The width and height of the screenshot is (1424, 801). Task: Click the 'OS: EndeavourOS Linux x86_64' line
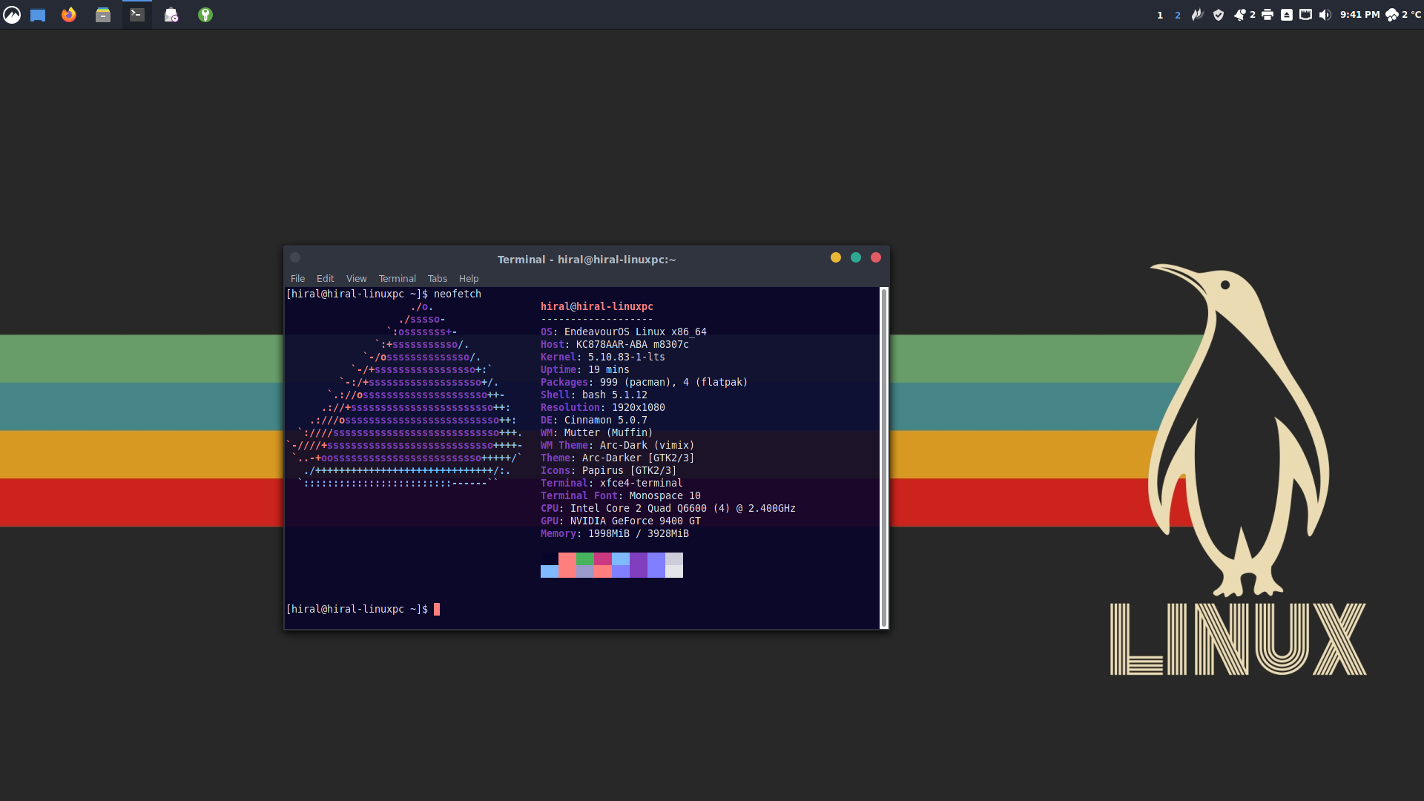tap(624, 332)
